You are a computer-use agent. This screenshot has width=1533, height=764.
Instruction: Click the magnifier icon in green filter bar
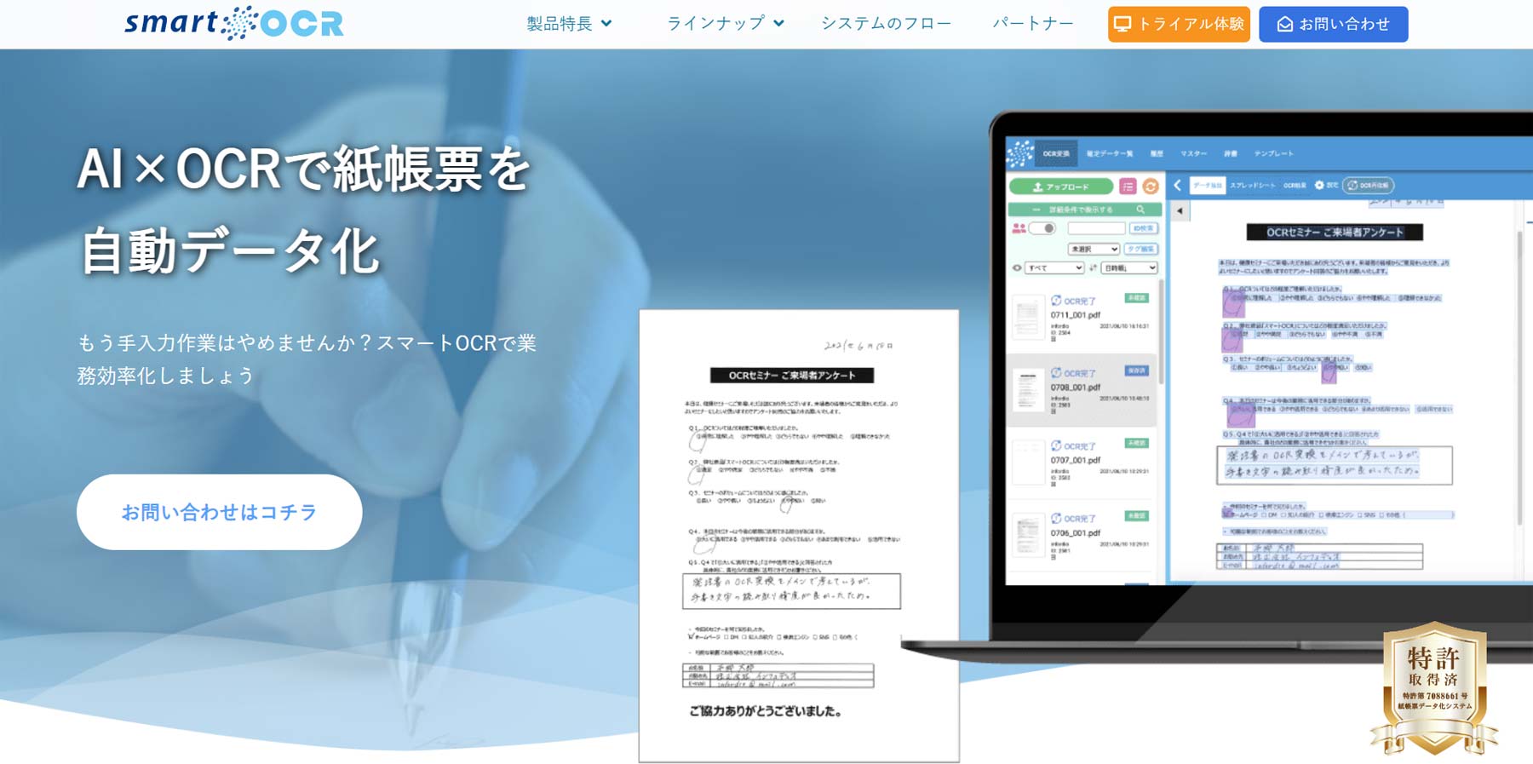[x=1140, y=210]
